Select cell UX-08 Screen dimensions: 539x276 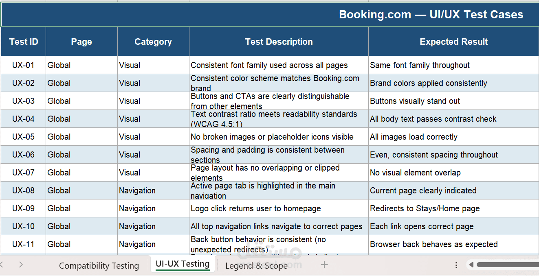(x=24, y=191)
